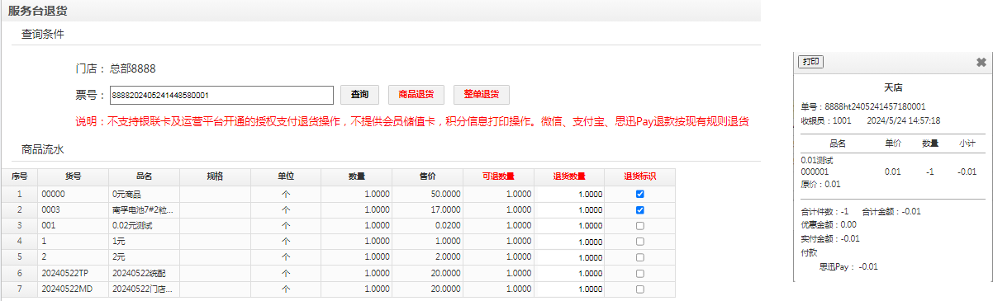Click the 整单退货 button
Viewport: 993px width, 301px height.
481,94
